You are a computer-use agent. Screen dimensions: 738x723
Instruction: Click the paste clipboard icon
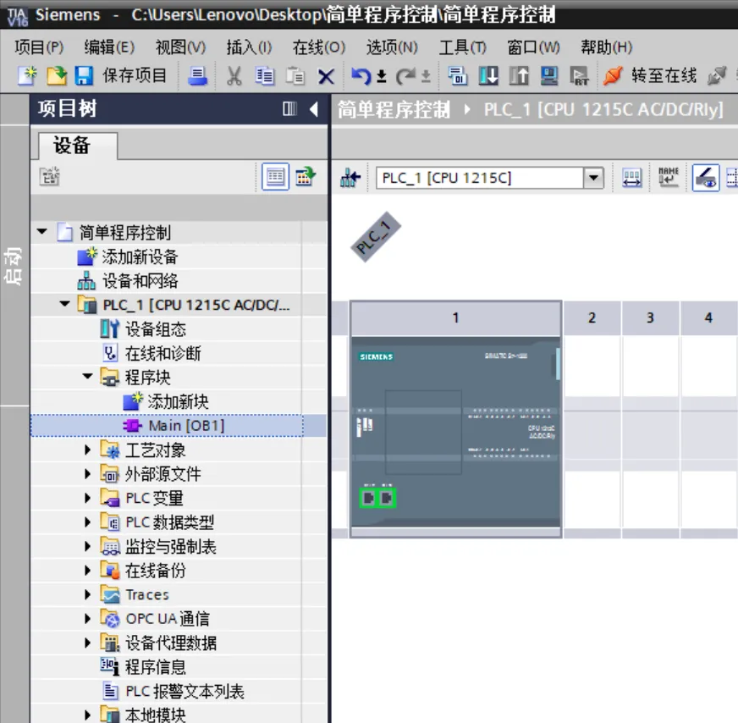tap(295, 76)
